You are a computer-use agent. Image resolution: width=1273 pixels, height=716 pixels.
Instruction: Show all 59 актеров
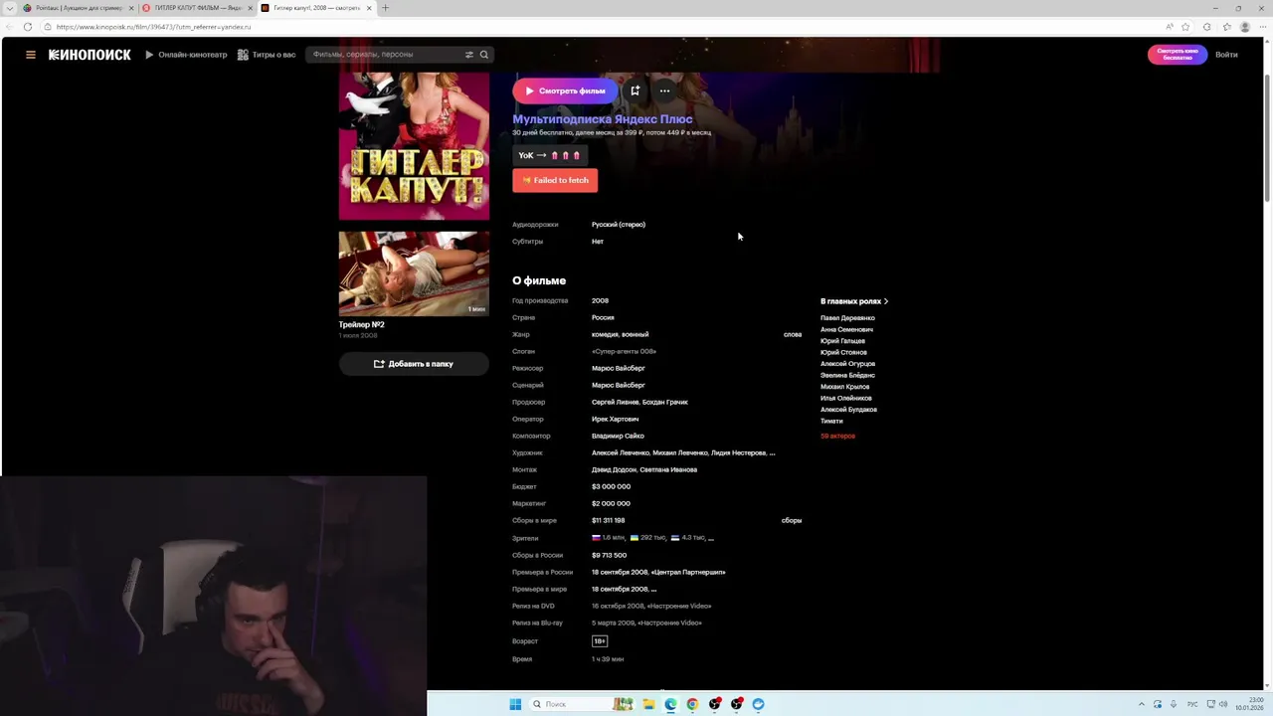(x=837, y=436)
